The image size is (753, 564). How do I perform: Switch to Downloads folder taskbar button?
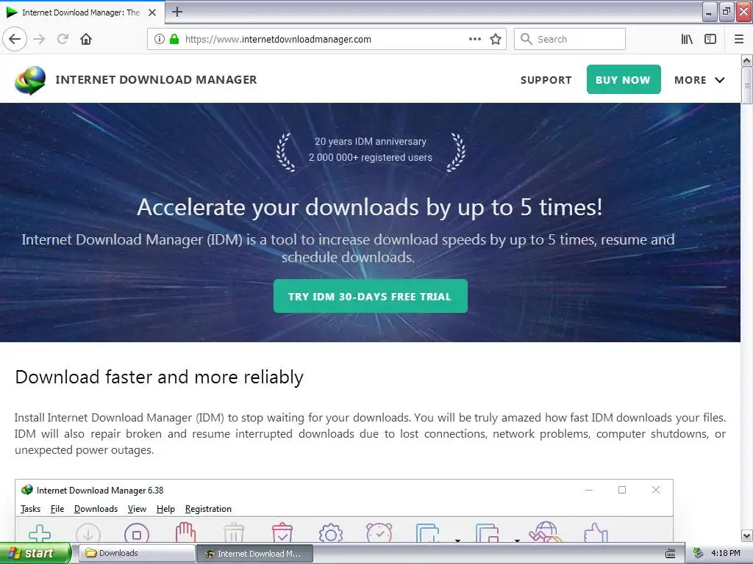136,553
